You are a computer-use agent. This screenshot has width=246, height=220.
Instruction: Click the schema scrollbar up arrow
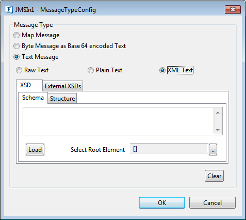[x=218, y=113]
